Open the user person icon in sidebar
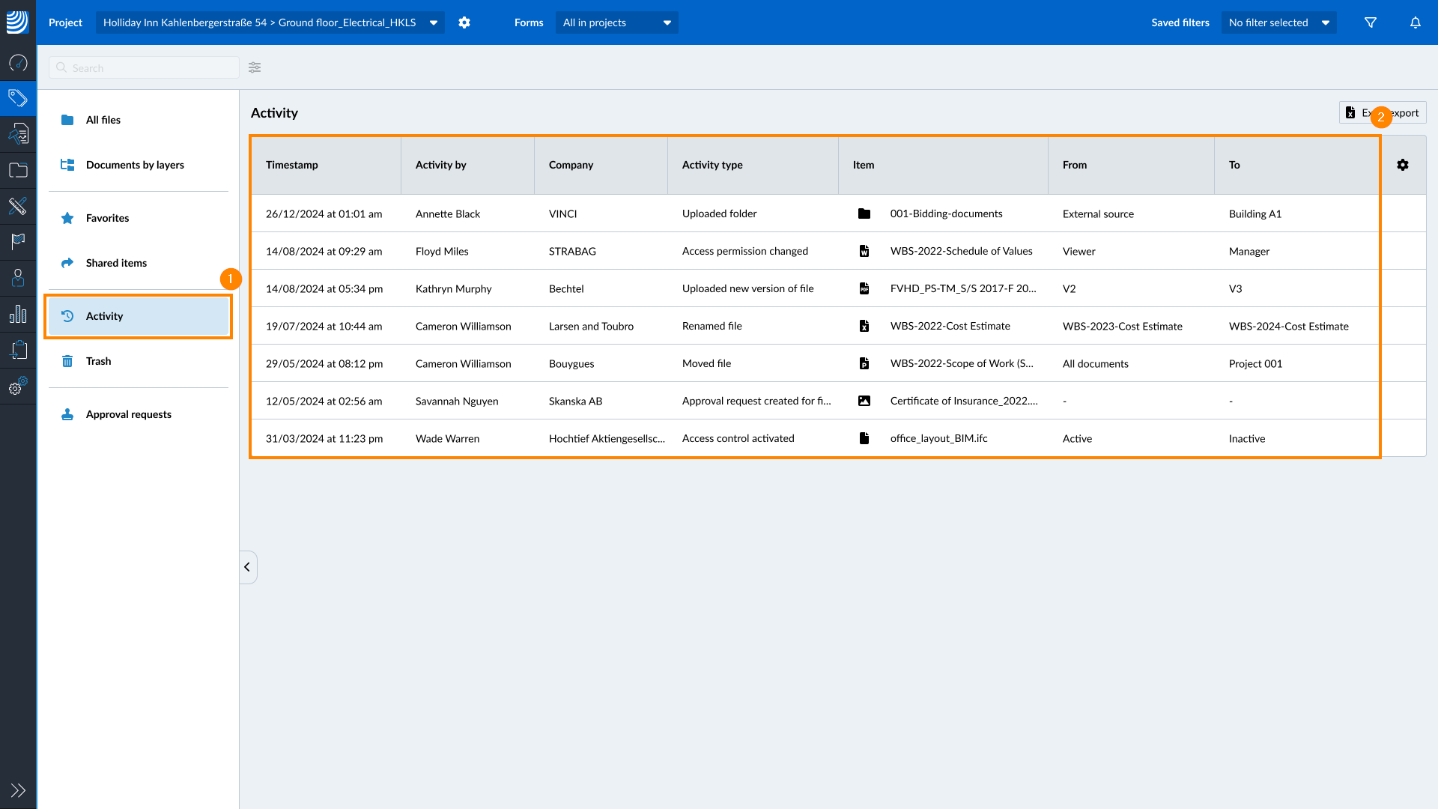 [18, 278]
